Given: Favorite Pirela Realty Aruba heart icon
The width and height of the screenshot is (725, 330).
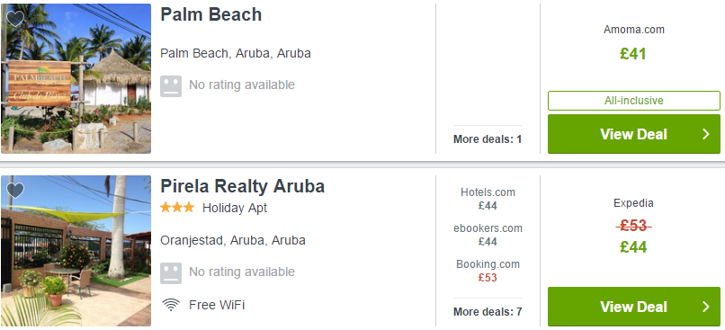Looking at the screenshot, I should point(15,191).
